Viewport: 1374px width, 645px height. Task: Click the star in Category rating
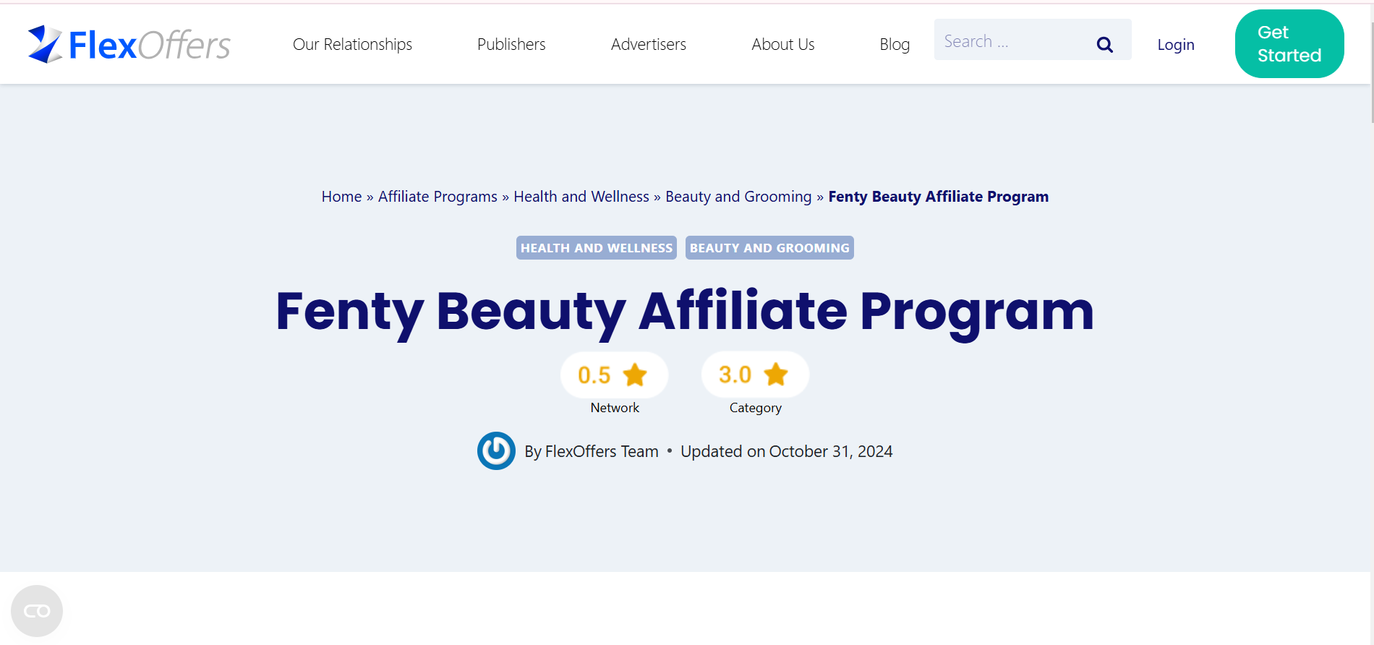coord(776,375)
